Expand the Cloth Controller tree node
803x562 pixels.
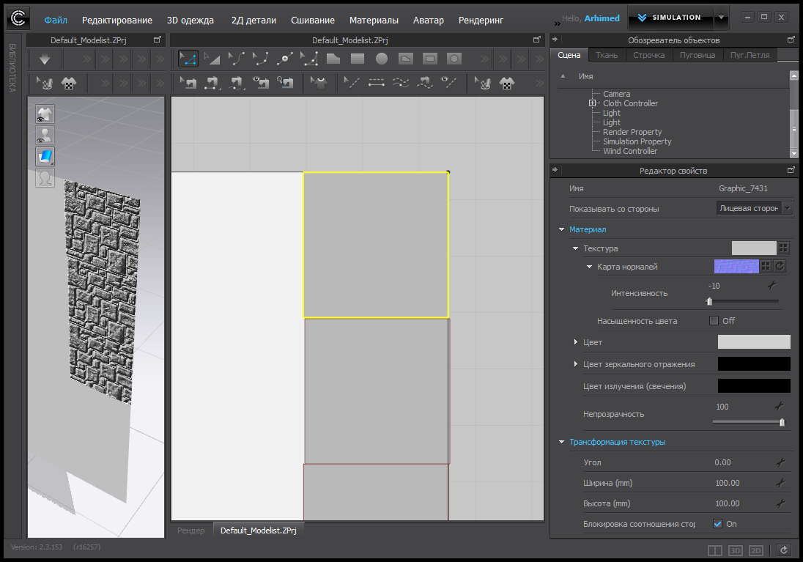click(x=592, y=103)
